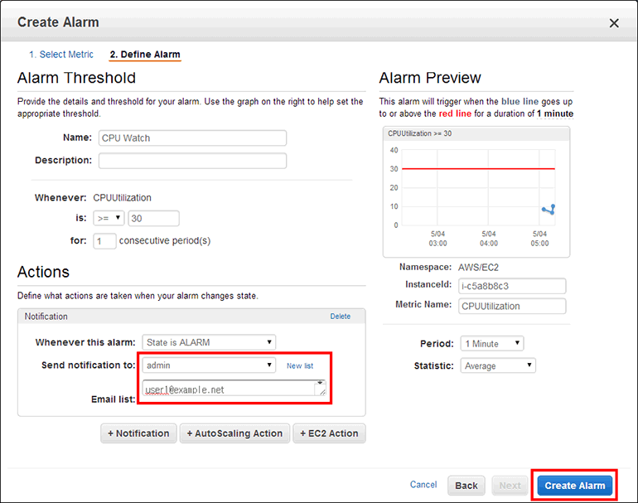
Task: Go Back to the previous step
Action: [x=466, y=486]
